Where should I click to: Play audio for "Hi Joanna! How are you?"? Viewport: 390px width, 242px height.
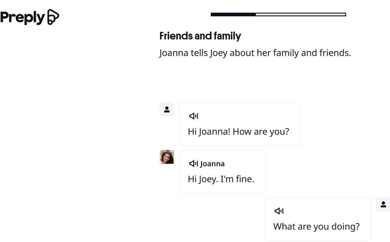click(193, 116)
